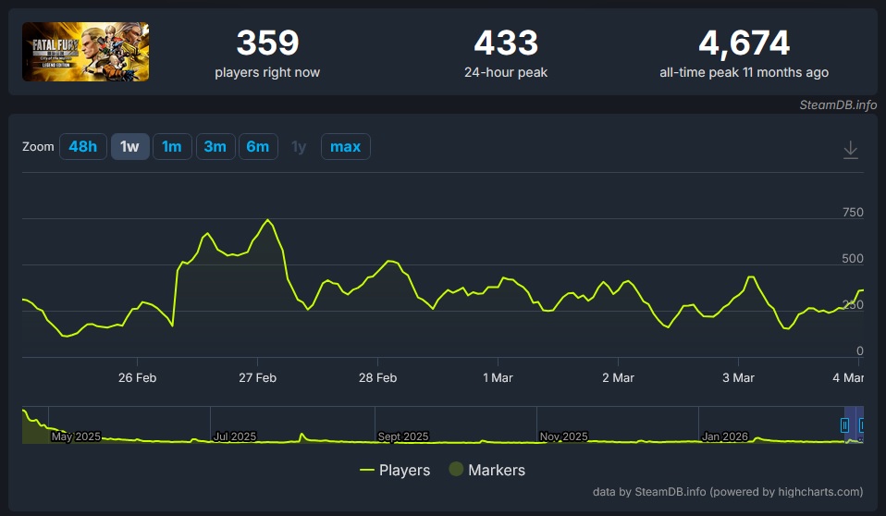Viewport: 886px width, 516px height.
Task: Click the 3 Mar axis label
Action: (738, 378)
